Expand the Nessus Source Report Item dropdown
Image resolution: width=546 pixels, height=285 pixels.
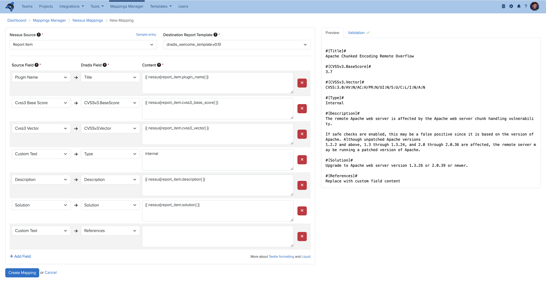click(83, 45)
